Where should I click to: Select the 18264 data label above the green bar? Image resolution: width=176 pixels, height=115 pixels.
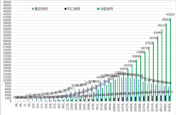[x=132, y=61]
